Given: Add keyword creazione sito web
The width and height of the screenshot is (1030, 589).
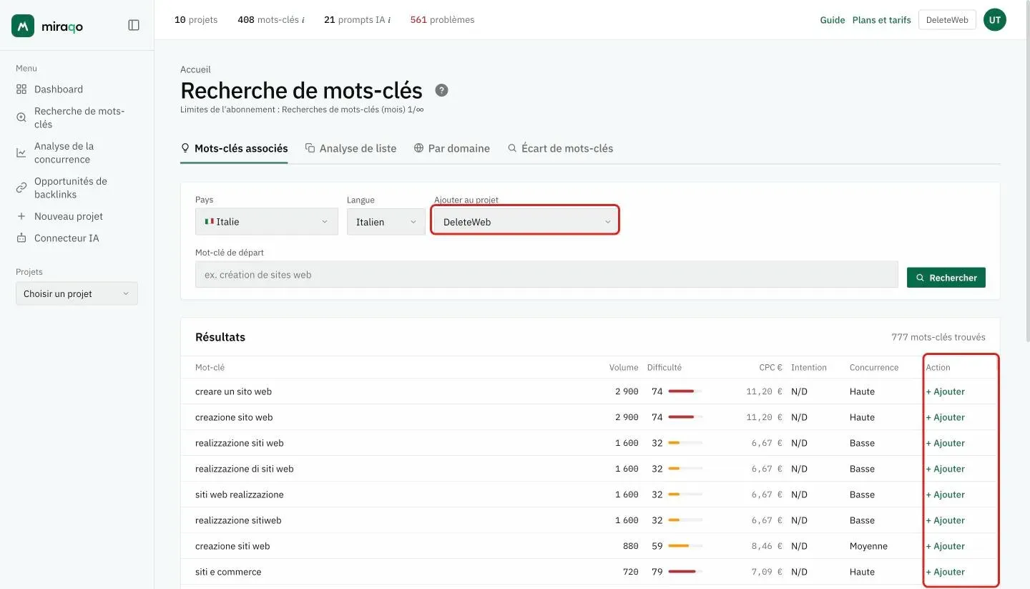Looking at the screenshot, I should pyautogui.click(x=945, y=417).
